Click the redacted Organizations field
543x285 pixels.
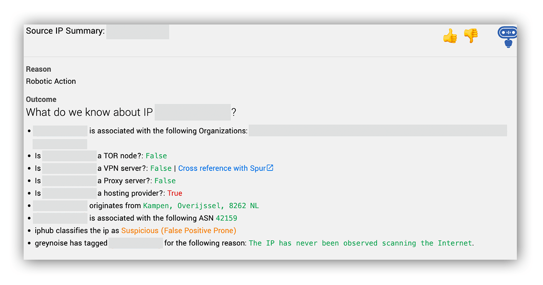coord(378,130)
